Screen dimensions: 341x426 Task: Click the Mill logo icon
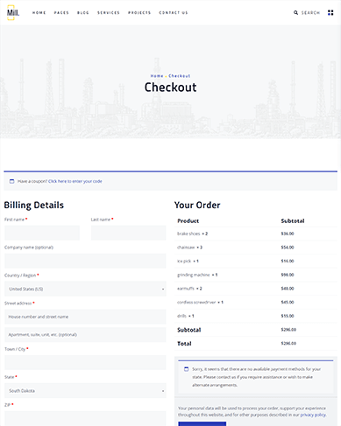(13, 12)
